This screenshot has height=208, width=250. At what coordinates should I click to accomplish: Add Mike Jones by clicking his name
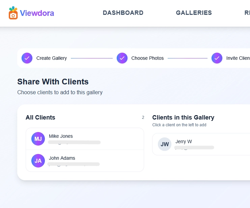[x=61, y=136]
